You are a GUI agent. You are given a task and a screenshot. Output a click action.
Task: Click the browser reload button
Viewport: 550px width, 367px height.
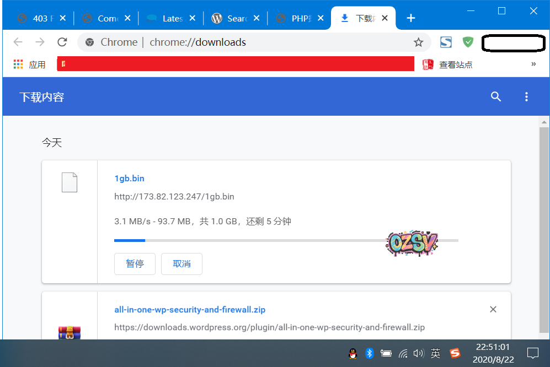point(62,42)
